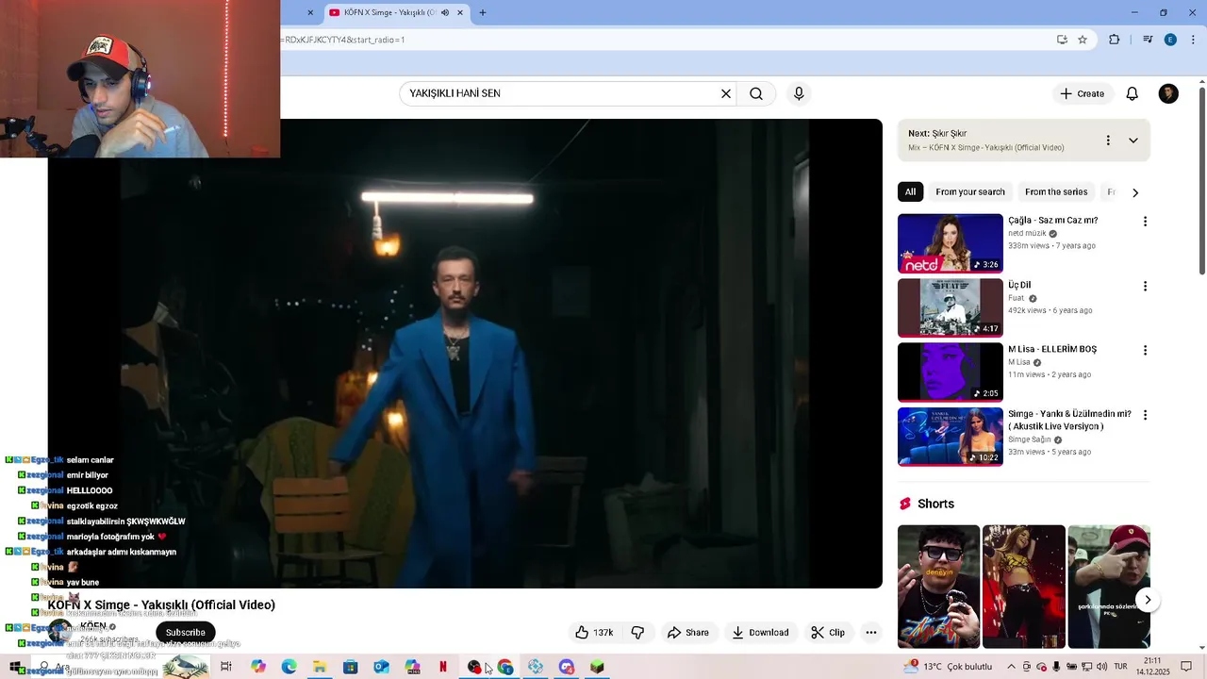
Task: Open options menu for Simge - Yankı video
Action: 1145,415
